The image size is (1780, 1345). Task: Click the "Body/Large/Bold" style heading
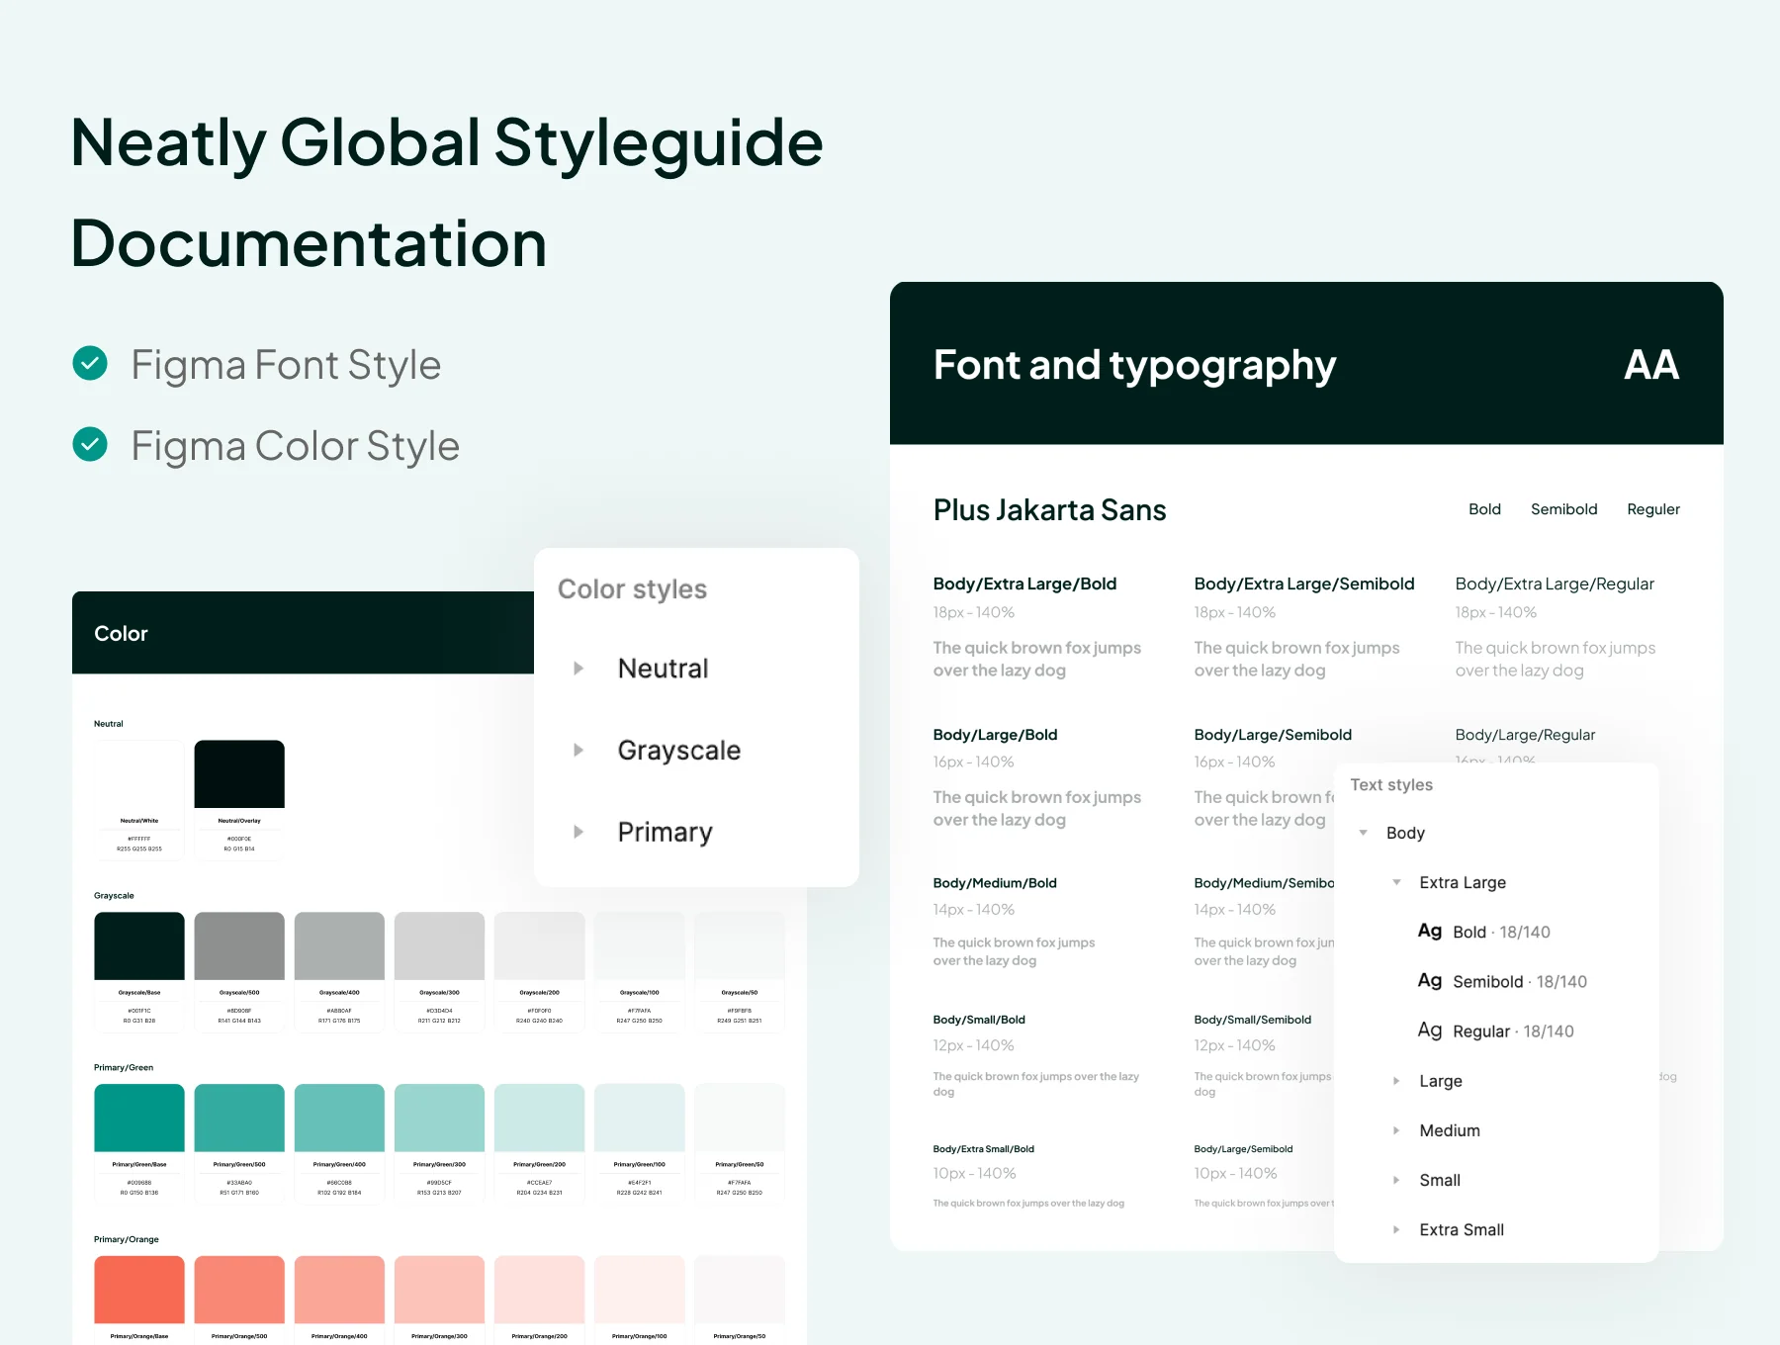pyautogui.click(x=995, y=735)
